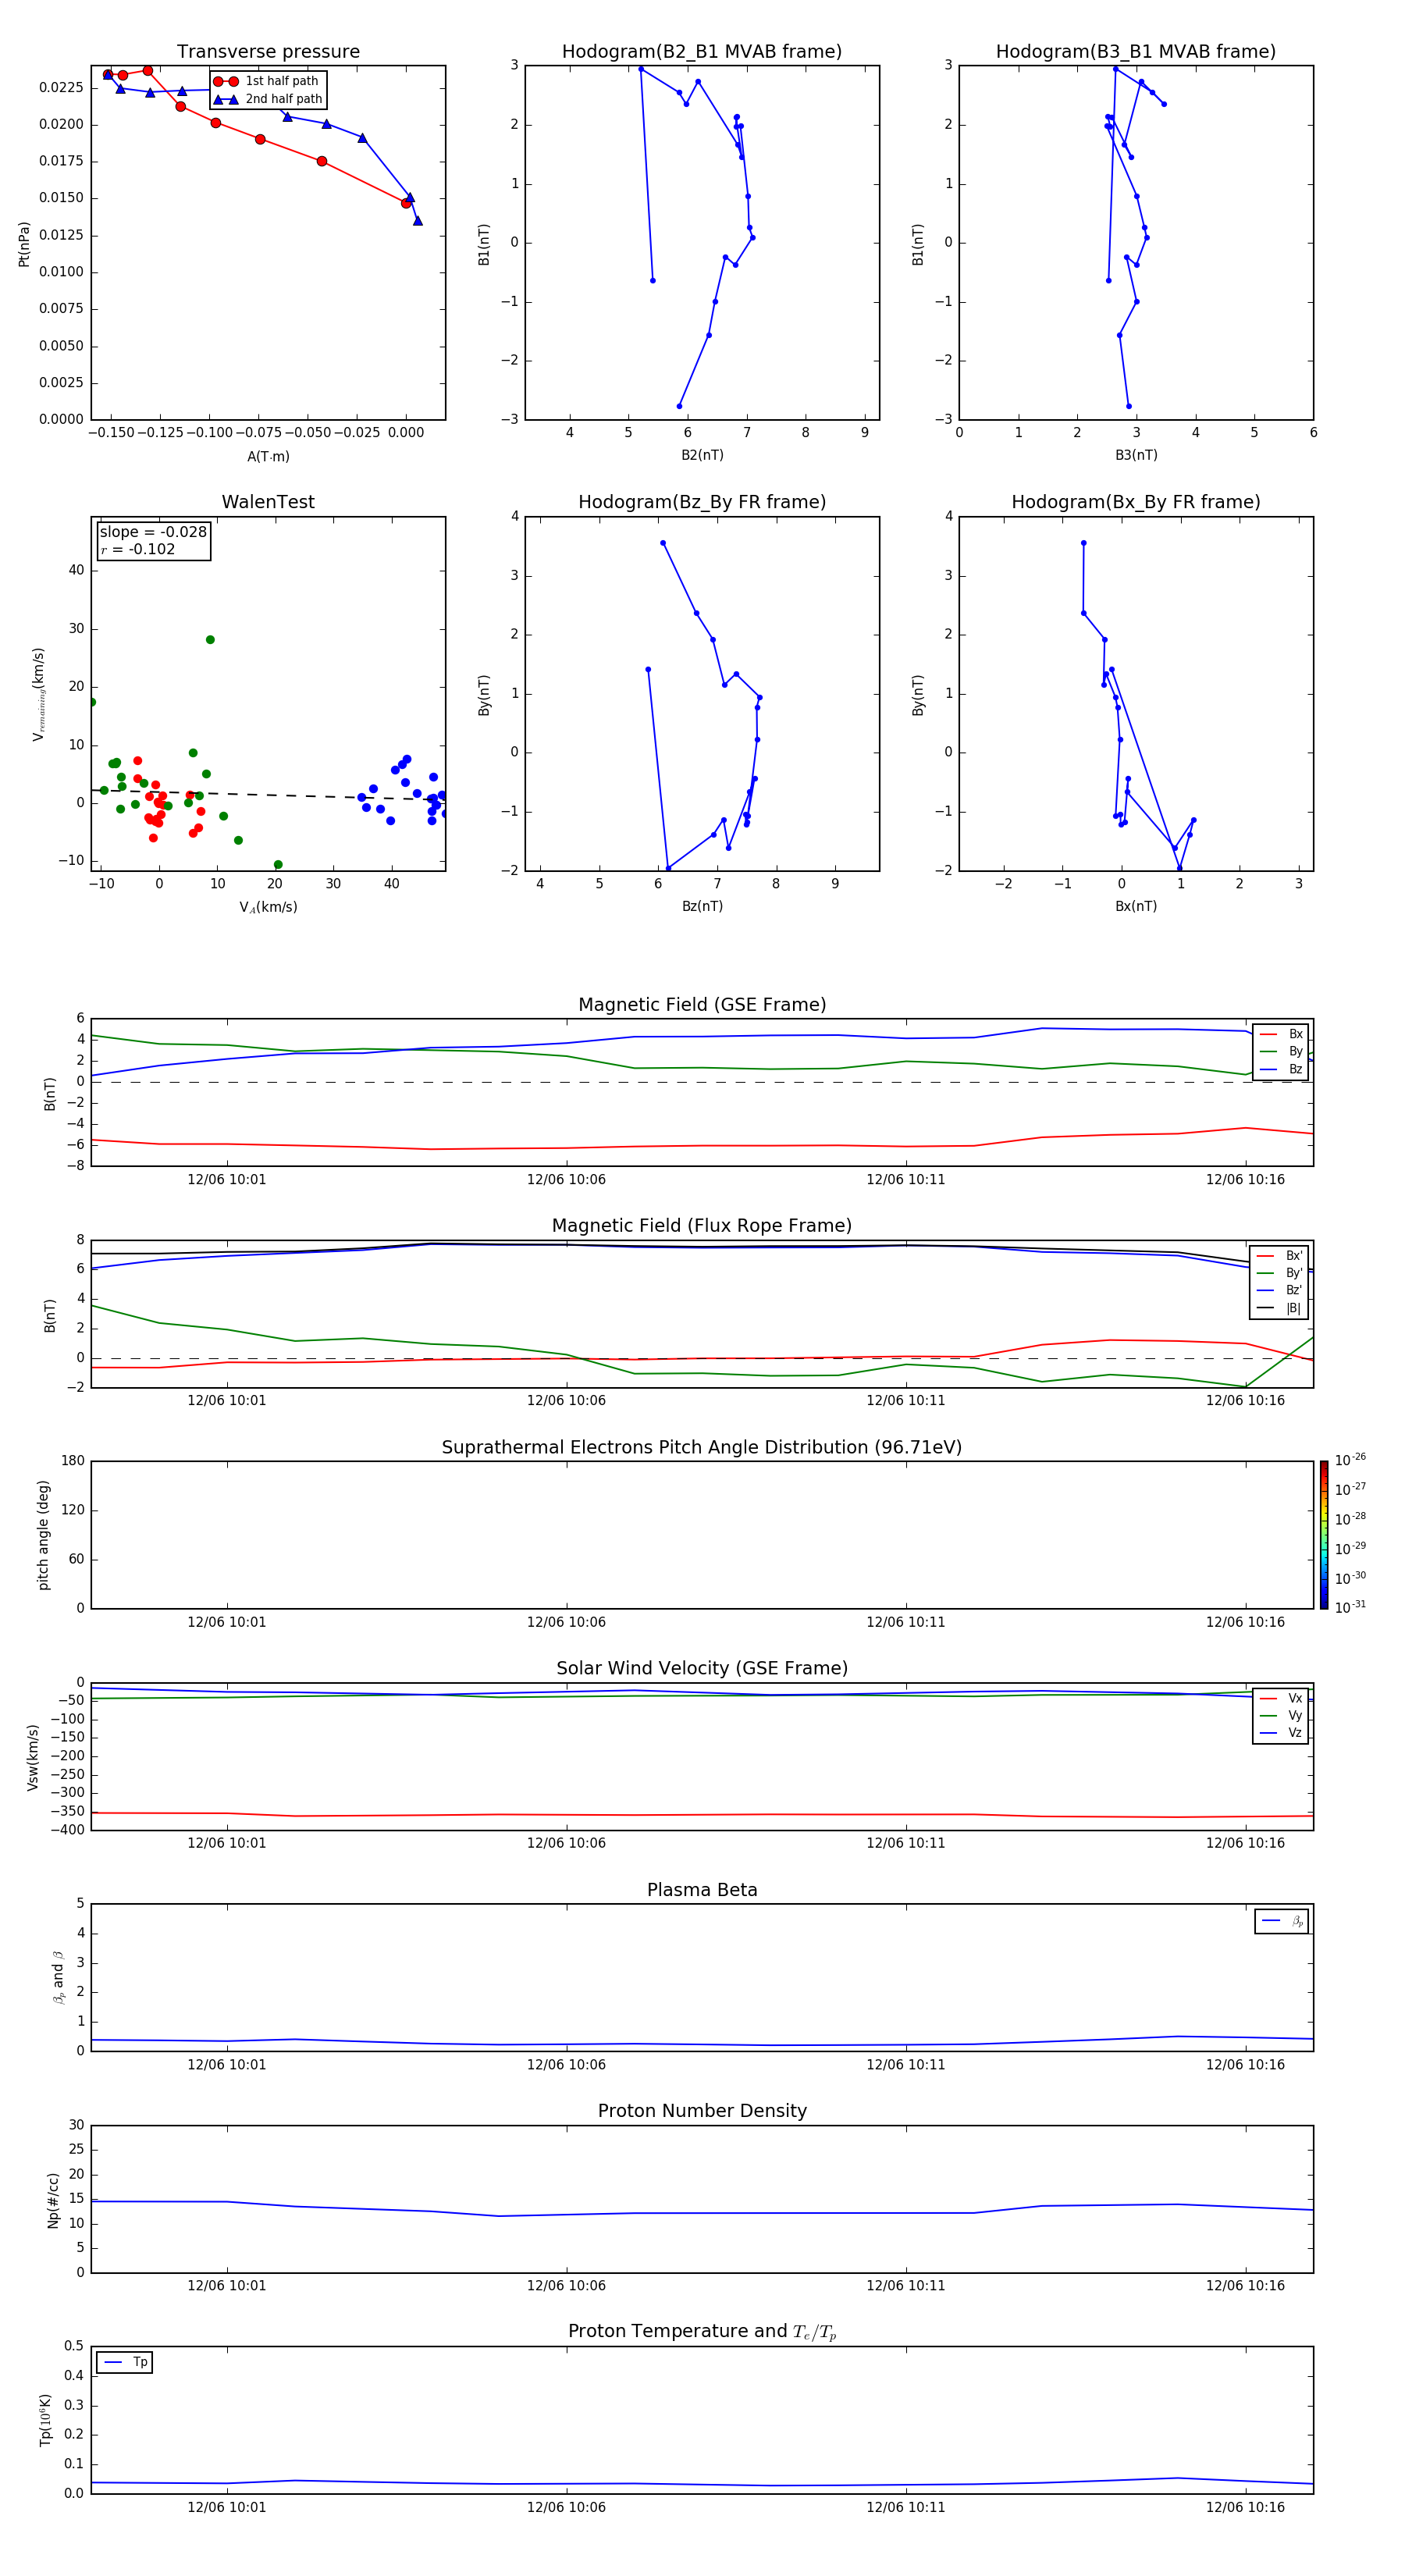The width and height of the screenshot is (1405, 2576).
Task: Click the 'Np(#/cc)' axis label
Action: pos(53,2199)
